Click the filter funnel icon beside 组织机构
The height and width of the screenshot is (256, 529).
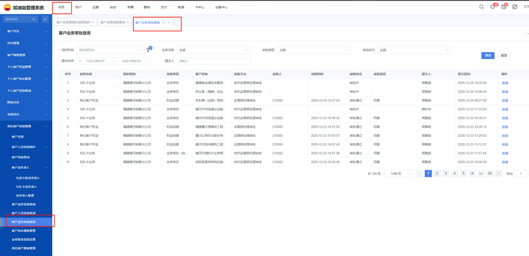point(148,50)
